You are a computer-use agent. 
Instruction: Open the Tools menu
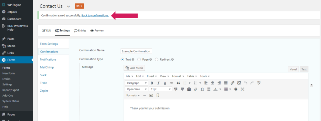click(x=205, y=76)
